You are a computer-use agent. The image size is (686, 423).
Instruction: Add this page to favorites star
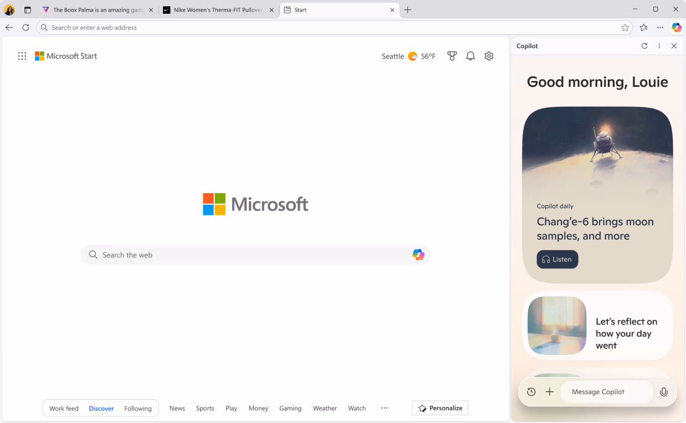tap(625, 27)
